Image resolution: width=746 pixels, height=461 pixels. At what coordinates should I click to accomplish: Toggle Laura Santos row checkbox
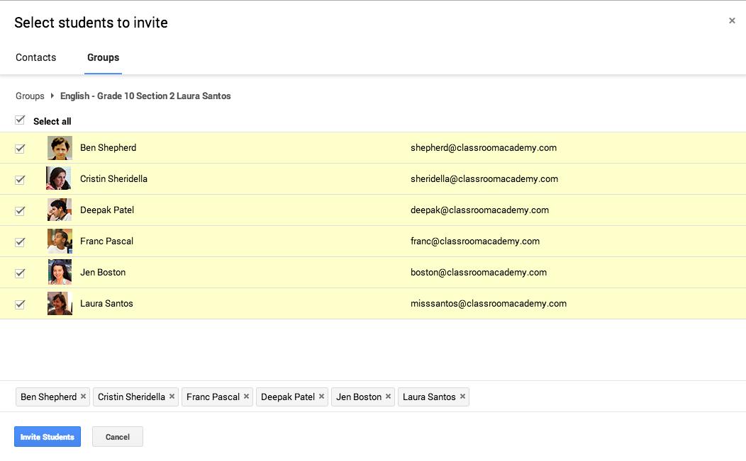tap(20, 304)
